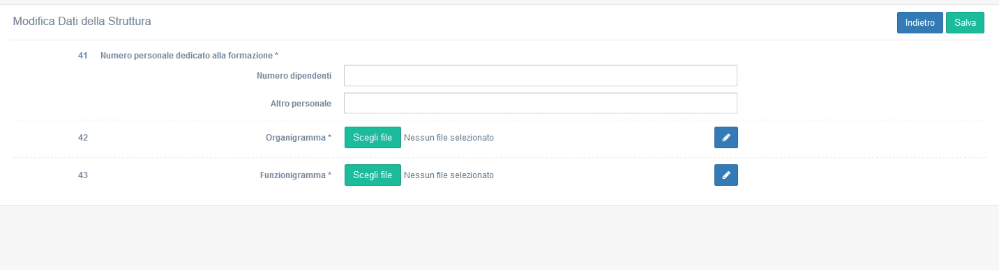
Task: Choose a file for Funzionigramma
Action: click(x=373, y=175)
